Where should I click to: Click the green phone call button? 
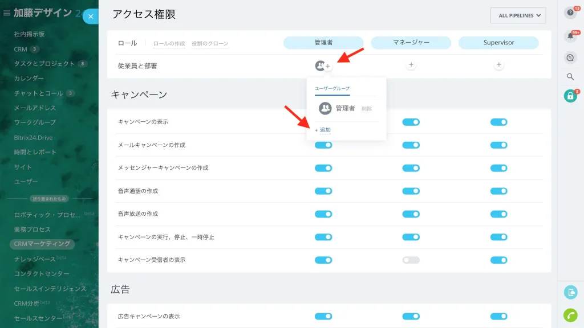[x=570, y=315]
